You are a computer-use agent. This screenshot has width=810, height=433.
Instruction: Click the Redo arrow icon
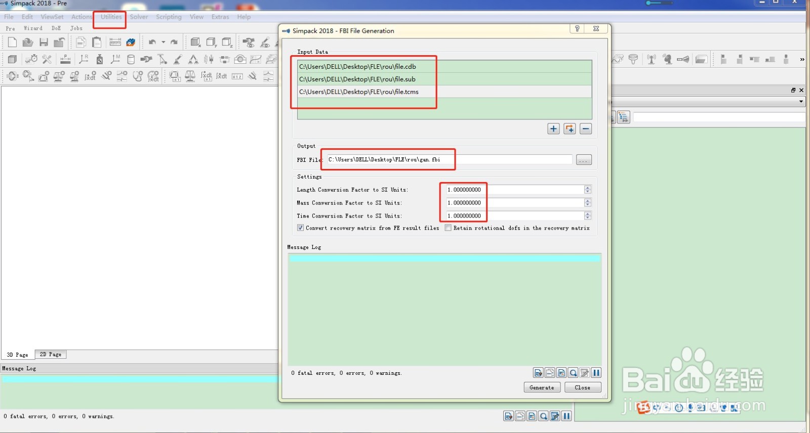pos(174,42)
